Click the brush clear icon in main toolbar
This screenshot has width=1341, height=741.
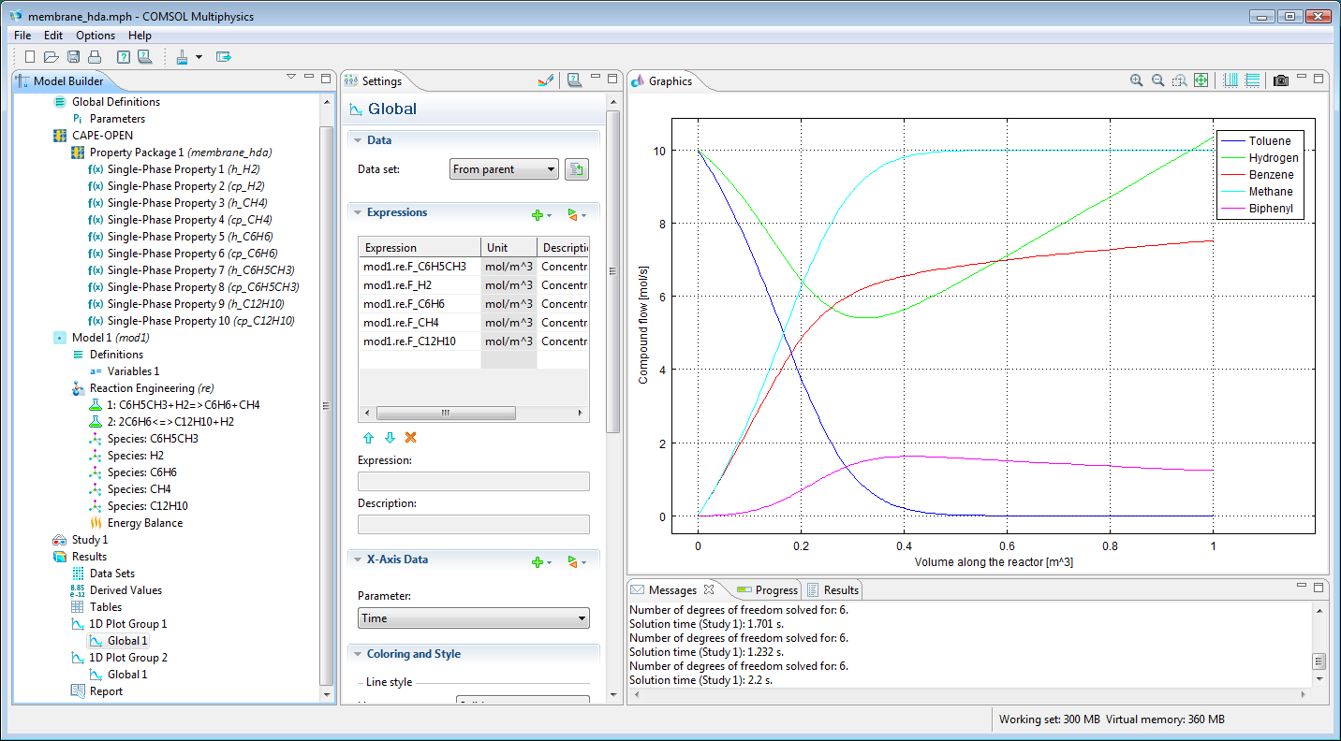pyautogui.click(x=183, y=57)
